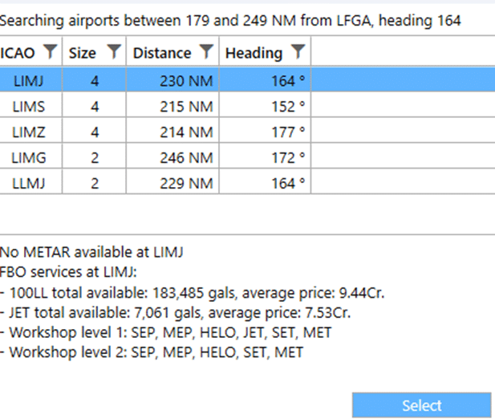
Task: Sort by the ICAO column header
Action: point(18,53)
